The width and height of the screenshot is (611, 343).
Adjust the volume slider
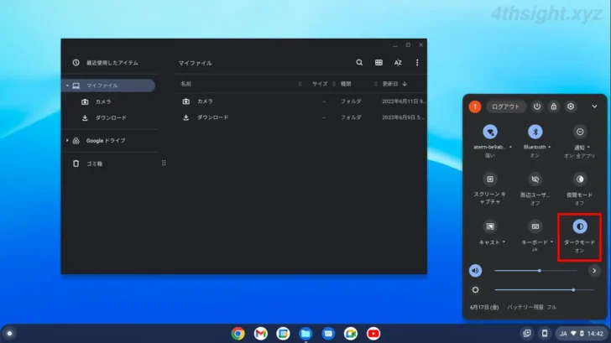click(x=536, y=271)
